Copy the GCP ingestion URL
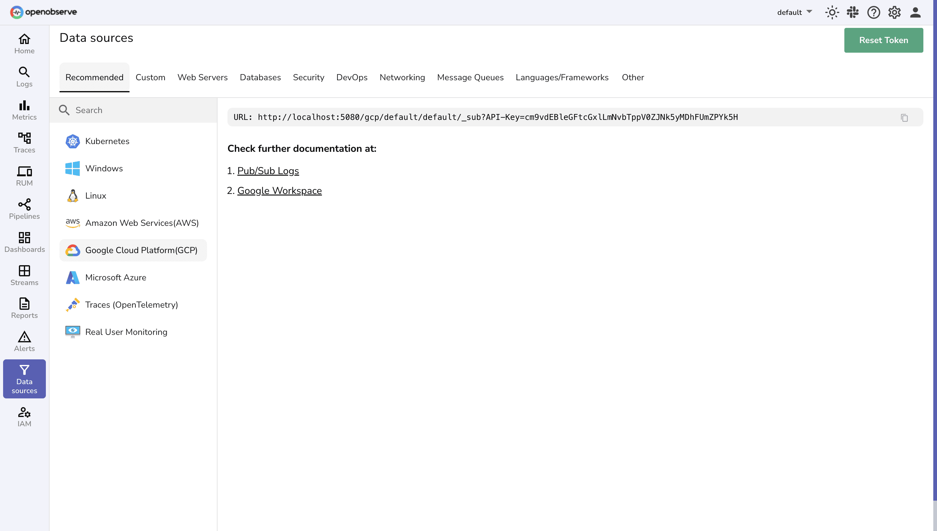The image size is (937, 531). 904,117
